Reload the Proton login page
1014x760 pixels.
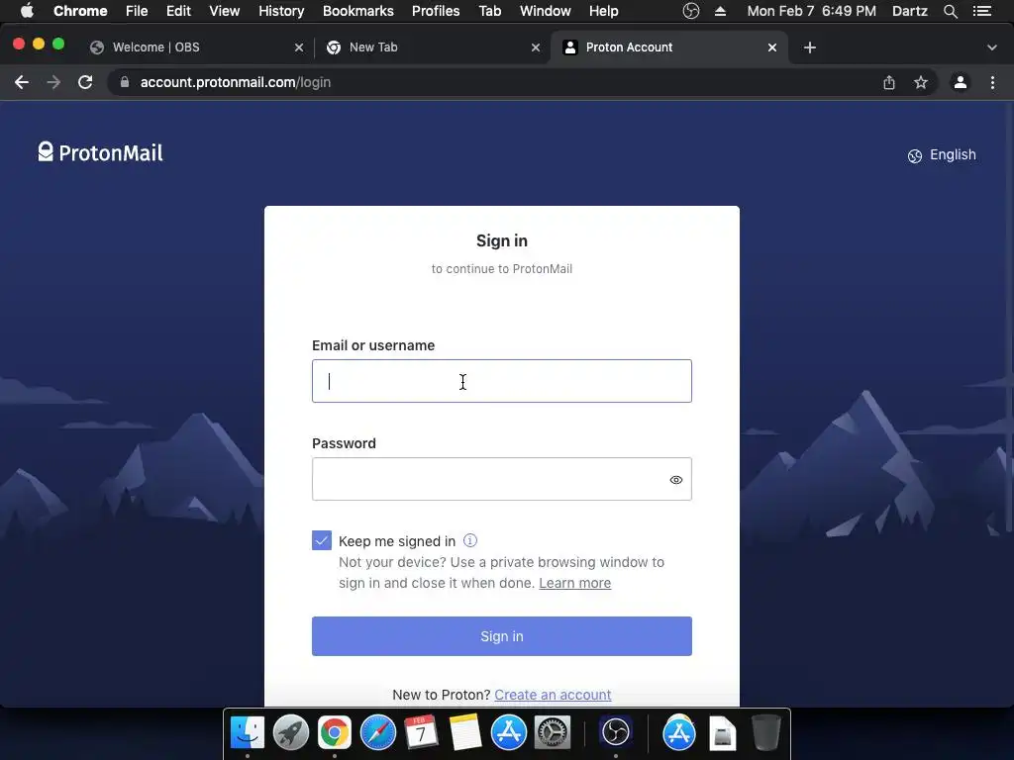pos(85,82)
